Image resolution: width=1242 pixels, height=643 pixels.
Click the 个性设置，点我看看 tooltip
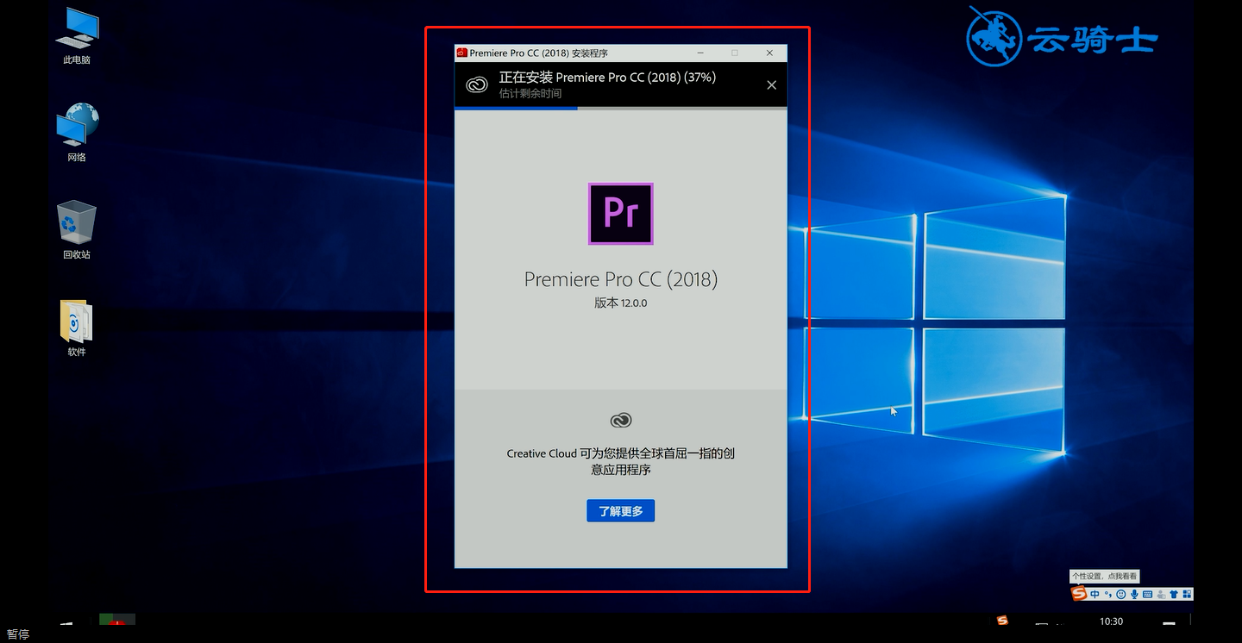pos(1105,576)
